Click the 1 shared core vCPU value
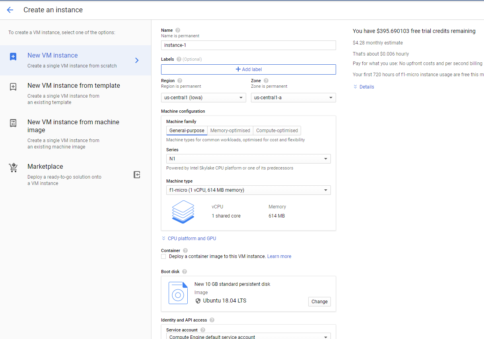 point(226,216)
